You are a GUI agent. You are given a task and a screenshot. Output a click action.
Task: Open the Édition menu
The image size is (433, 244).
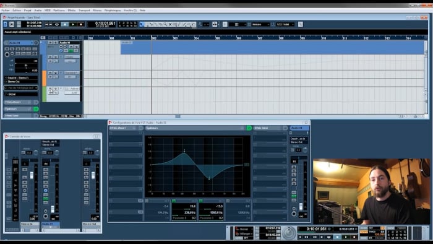[x=17, y=11]
